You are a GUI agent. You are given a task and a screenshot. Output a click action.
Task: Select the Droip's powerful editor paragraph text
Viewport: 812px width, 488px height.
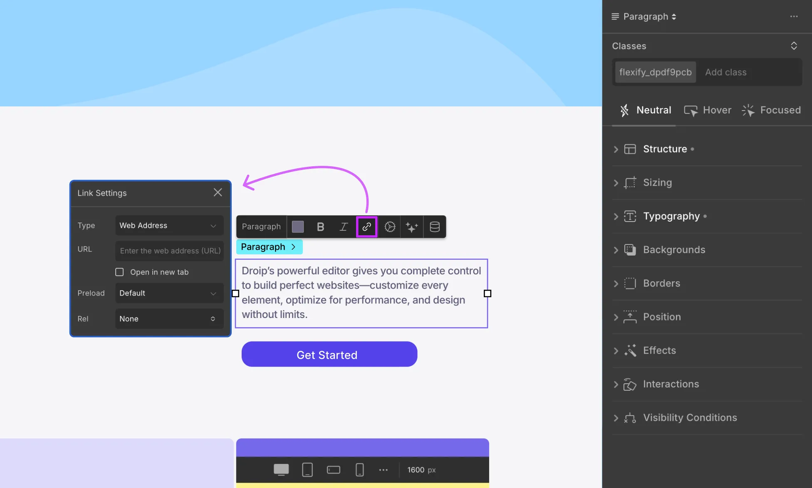pos(361,293)
